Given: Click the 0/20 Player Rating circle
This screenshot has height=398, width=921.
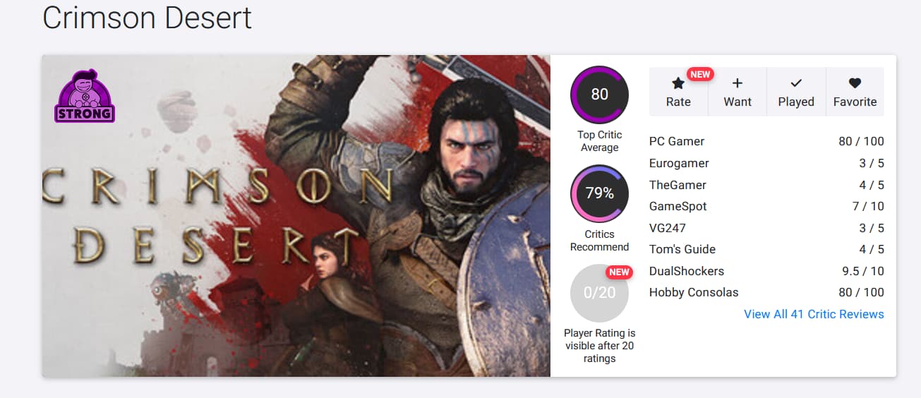Looking at the screenshot, I should tap(599, 293).
